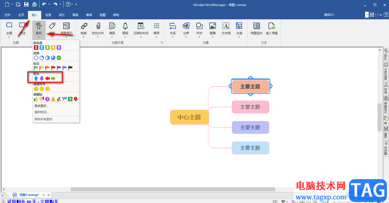Collapse the ribbon with the caret button

pos(381,15)
